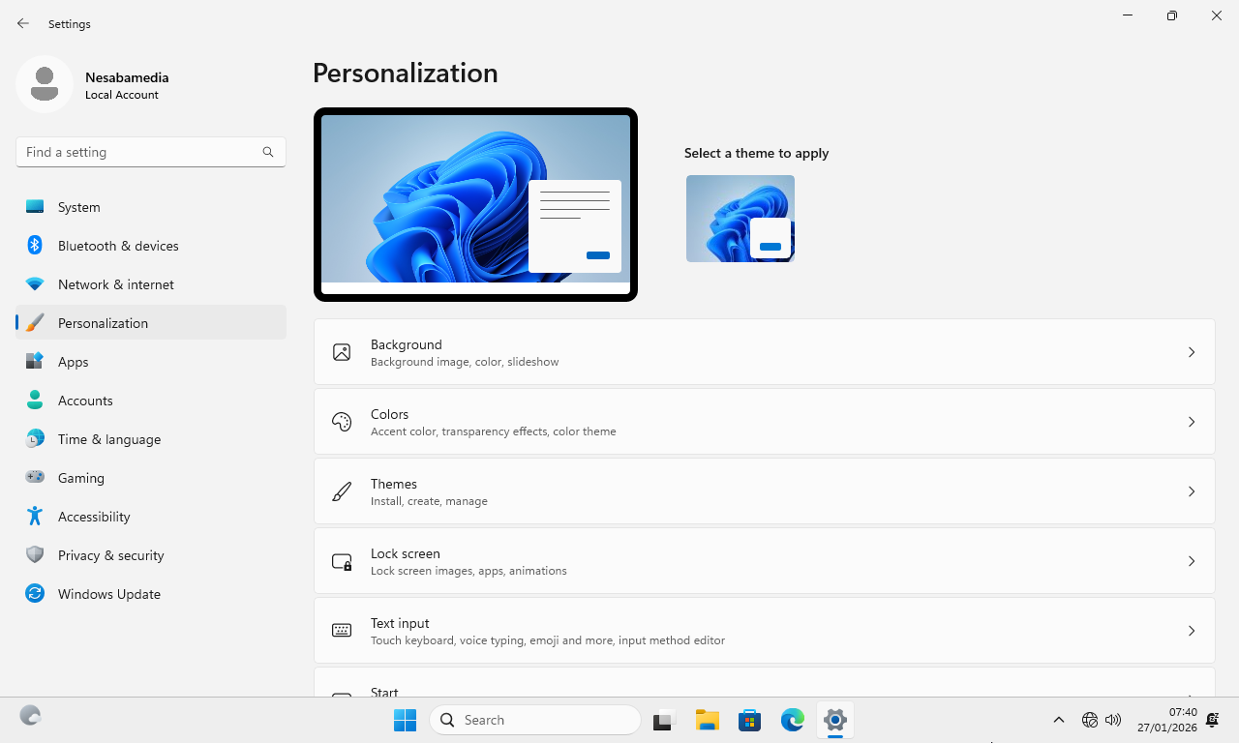Click the Network & internet Wi-Fi icon
This screenshot has width=1239, height=743.
35,284
